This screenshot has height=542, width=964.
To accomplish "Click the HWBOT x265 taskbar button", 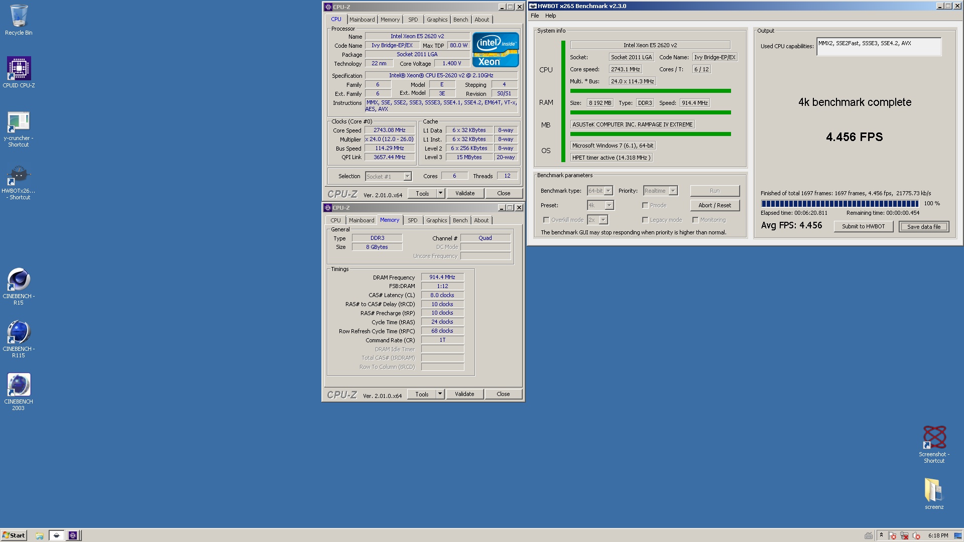I will 56,535.
